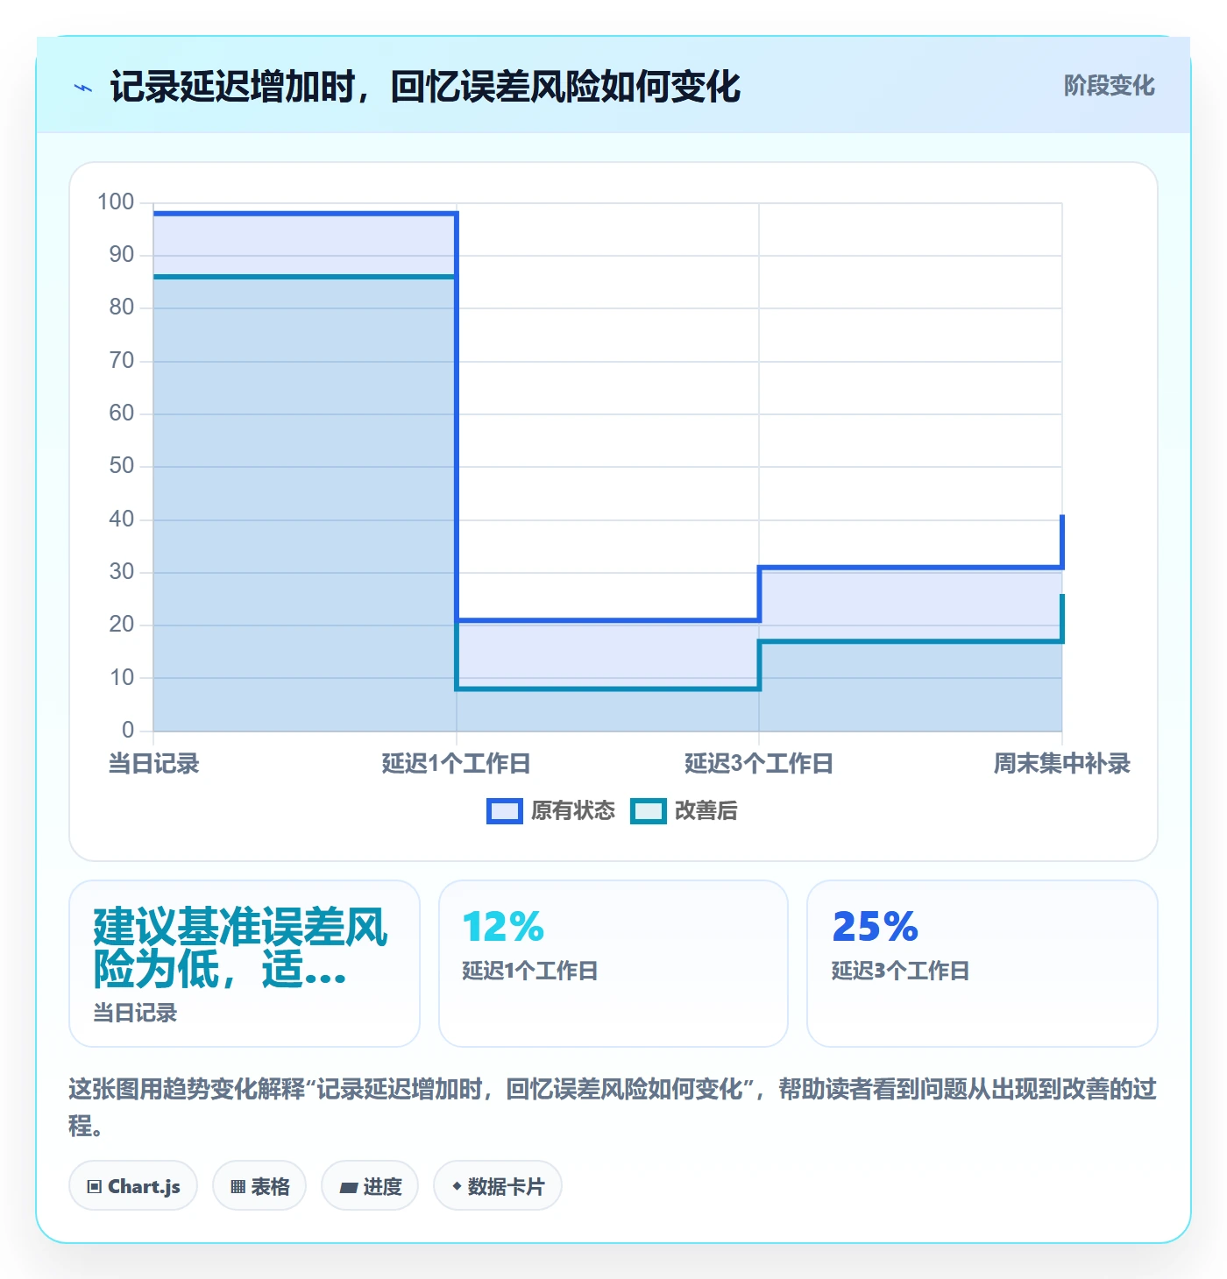Click the 周末集中补录 x-axis label
Image resolution: width=1227 pixels, height=1279 pixels.
[1061, 764]
